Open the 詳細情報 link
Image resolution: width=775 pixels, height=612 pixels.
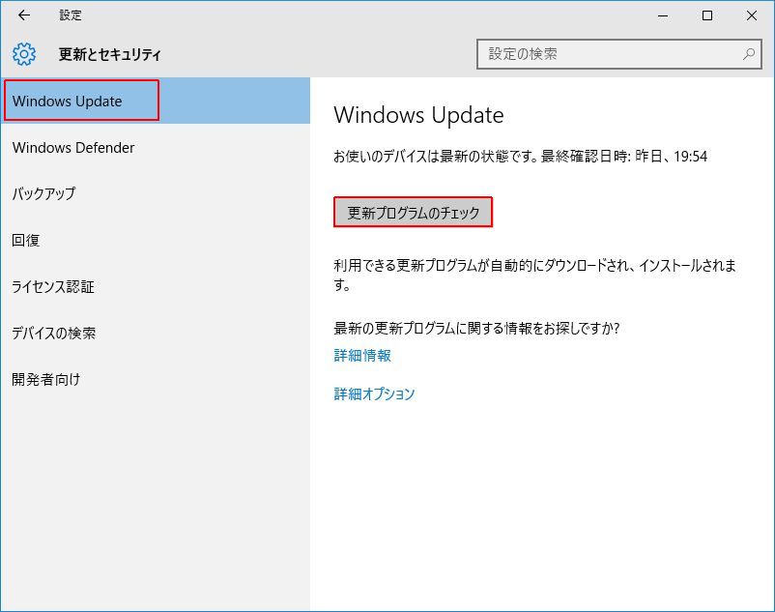pyautogui.click(x=362, y=355)
